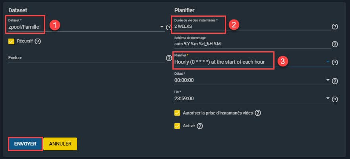Disable the Activé checkbox
350x159 pixels.
177,126
